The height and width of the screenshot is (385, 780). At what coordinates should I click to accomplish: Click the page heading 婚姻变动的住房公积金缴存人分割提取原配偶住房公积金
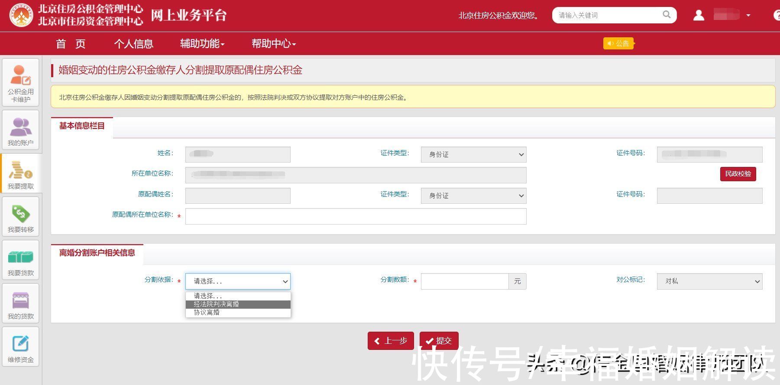[x=180, y=70]
